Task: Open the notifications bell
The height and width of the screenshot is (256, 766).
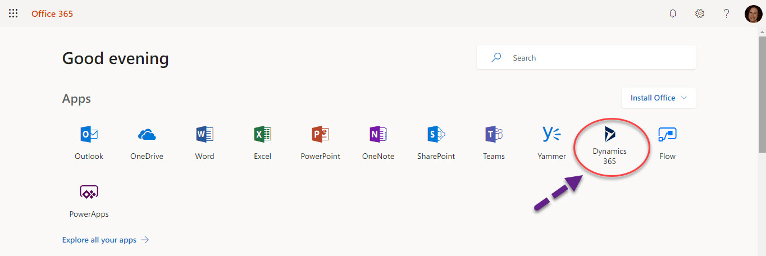Action: [x=673, y=13]
